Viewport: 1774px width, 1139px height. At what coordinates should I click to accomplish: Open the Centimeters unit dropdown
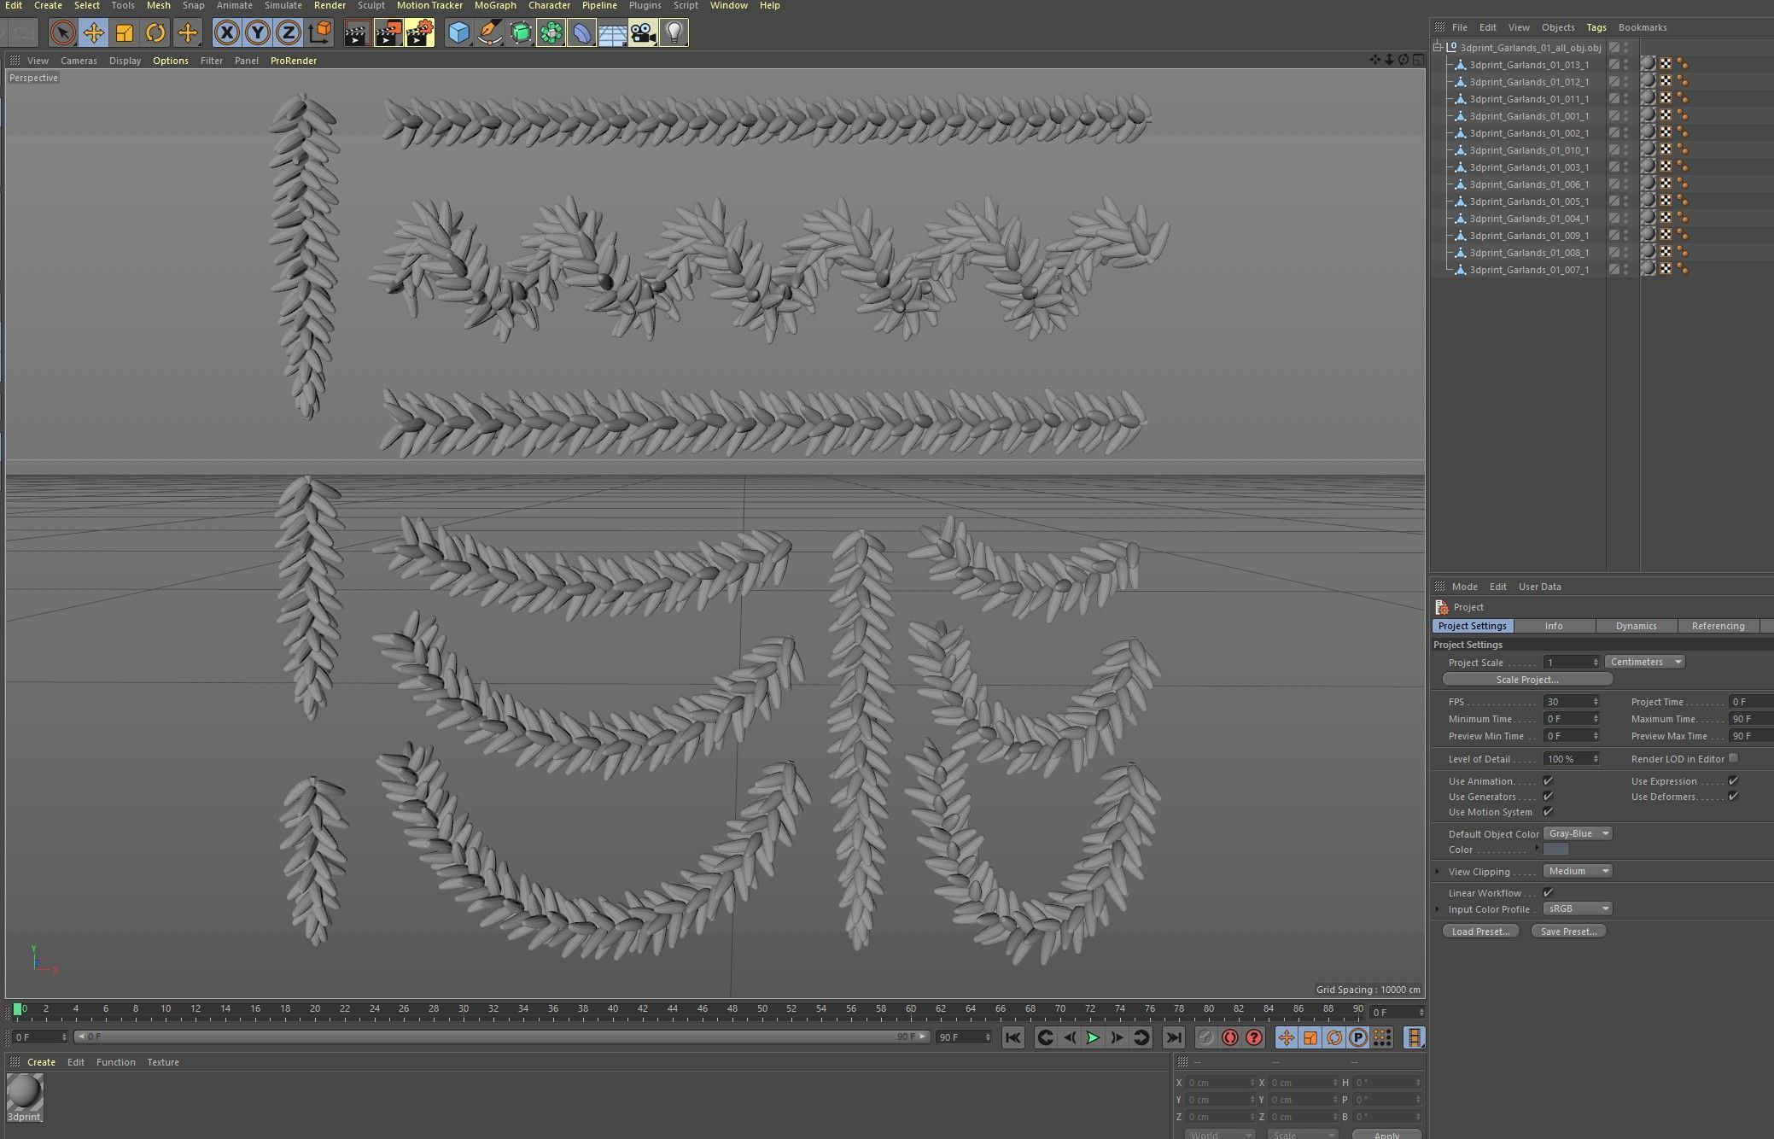1645,662
